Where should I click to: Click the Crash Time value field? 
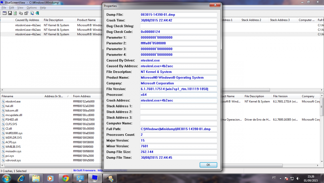pyautogui.click(x=178, y=20)
